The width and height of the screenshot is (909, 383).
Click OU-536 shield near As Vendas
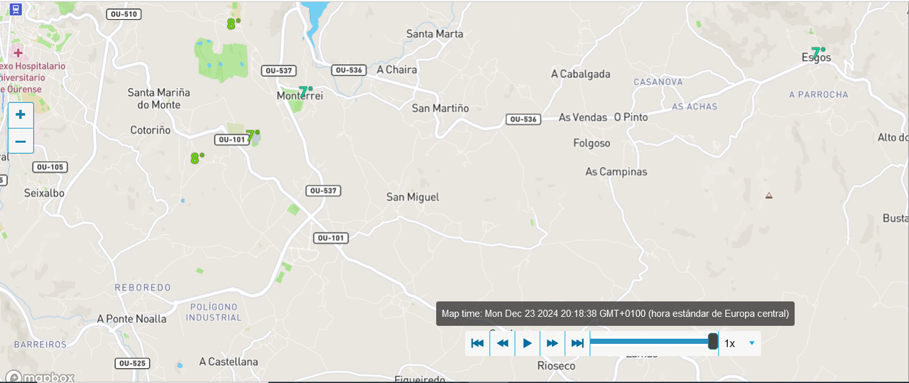(x=523, y=119)
